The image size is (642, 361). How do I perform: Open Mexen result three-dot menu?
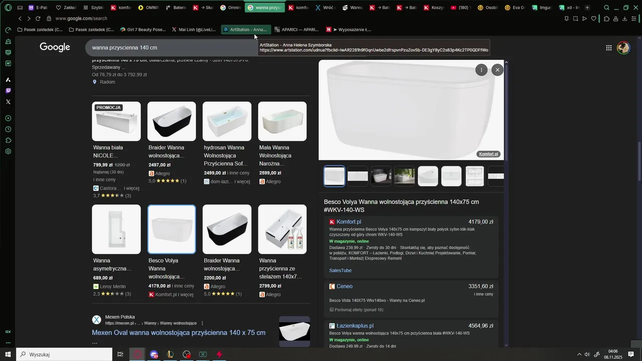tap(202, 323)
